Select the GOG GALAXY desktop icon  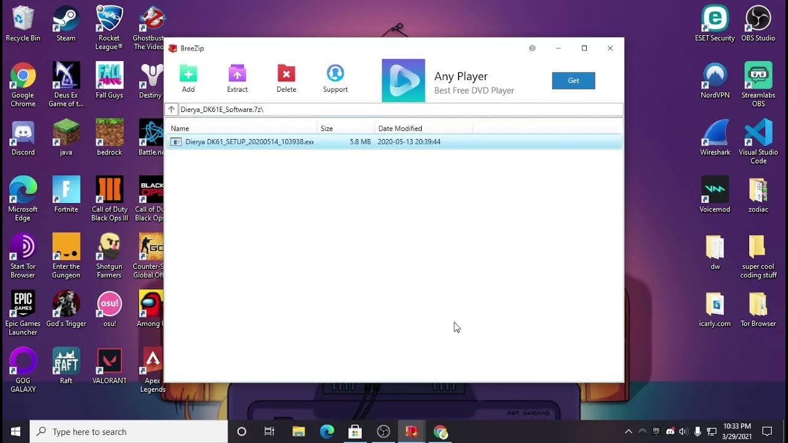23,370
